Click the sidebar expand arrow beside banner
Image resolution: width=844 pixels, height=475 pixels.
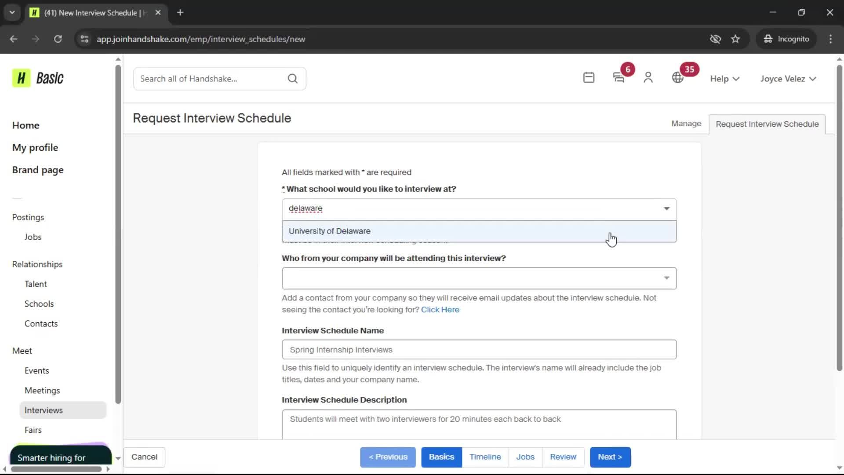(118, 458)
